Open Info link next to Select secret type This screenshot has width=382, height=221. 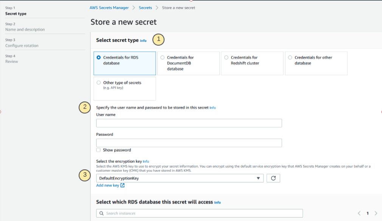(143, 41)
